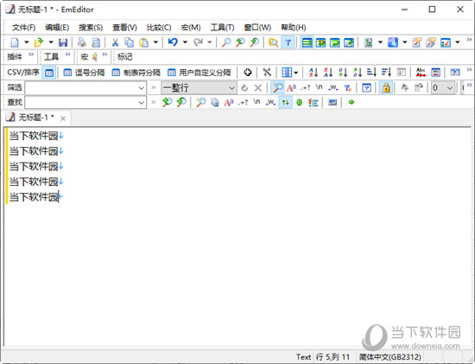Click the Paste clipboard icon

(x=144, y=42)
